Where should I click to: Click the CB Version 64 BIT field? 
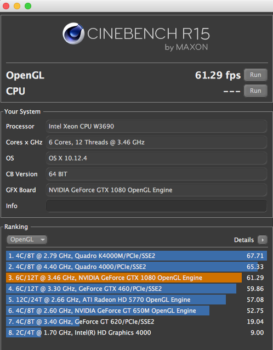156,174
